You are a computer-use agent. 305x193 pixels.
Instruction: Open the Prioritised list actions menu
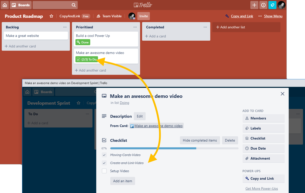tap(135, 27)
